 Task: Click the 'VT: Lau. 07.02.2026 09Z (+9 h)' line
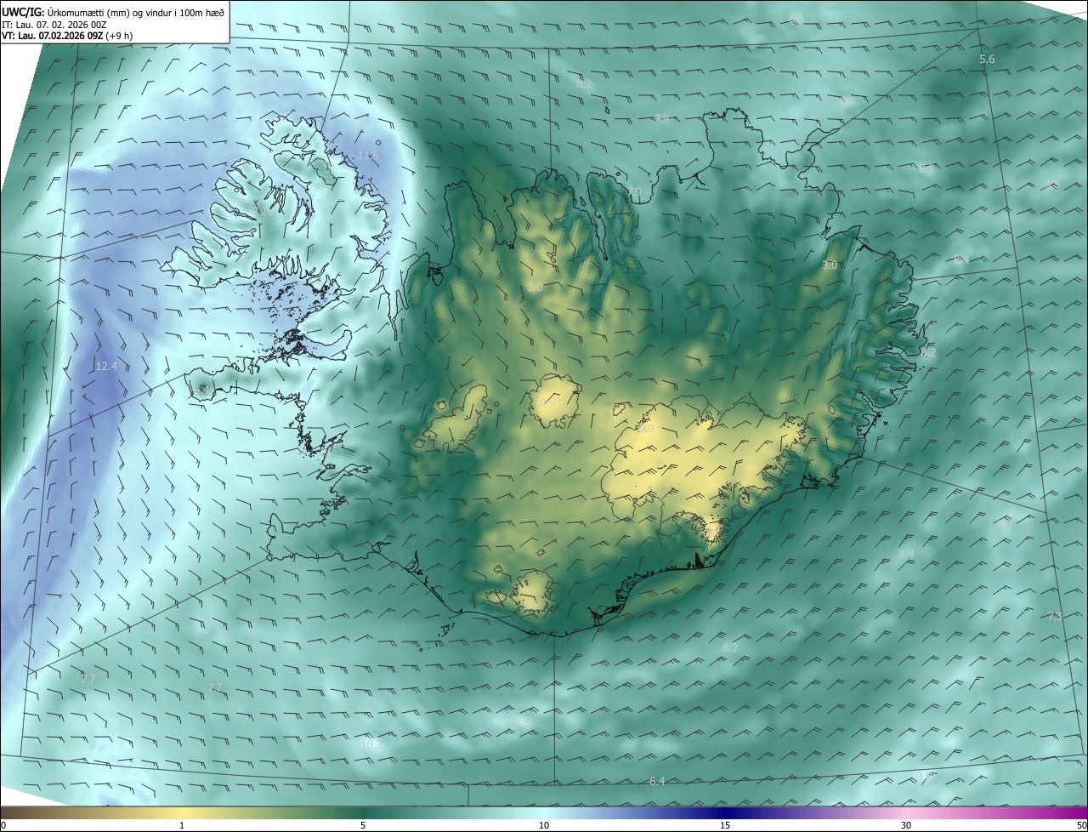coord(67,36)
